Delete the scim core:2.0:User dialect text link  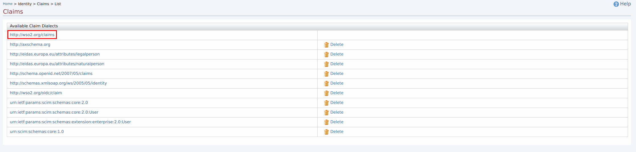[337, 112]
